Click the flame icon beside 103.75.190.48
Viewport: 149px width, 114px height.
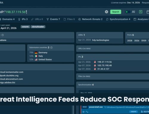95,65
